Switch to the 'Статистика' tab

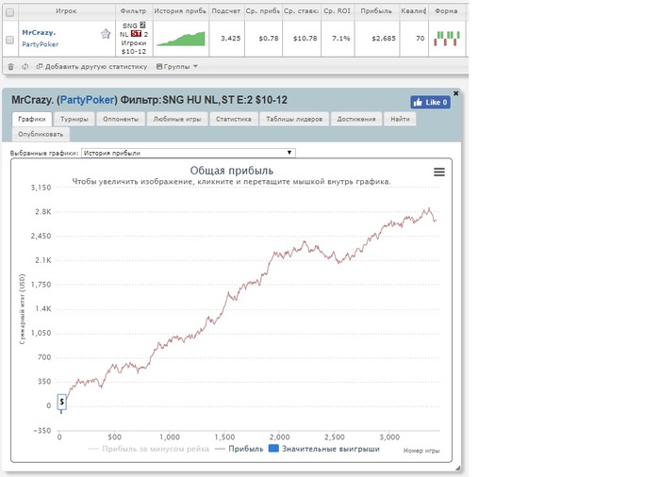[234, 119]
